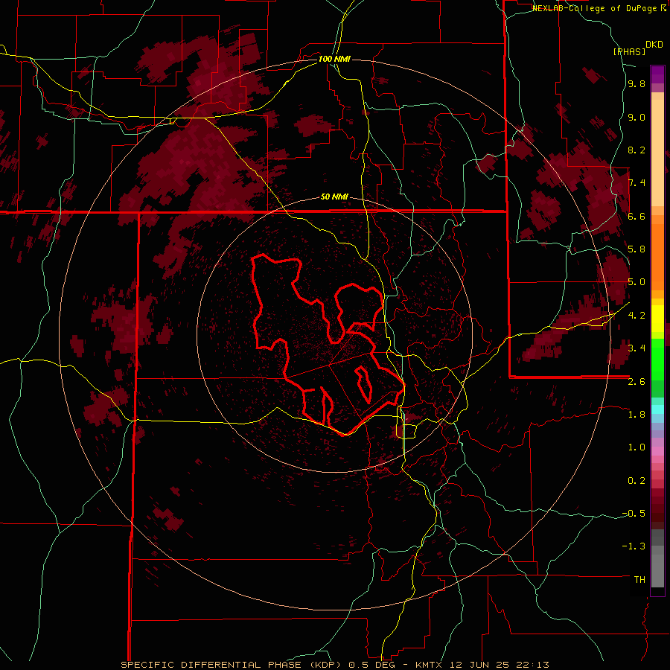The width and height of the screenshot is (670, 670).
Task: Click the cyan segment of the color bar
Action: [657, 409]
